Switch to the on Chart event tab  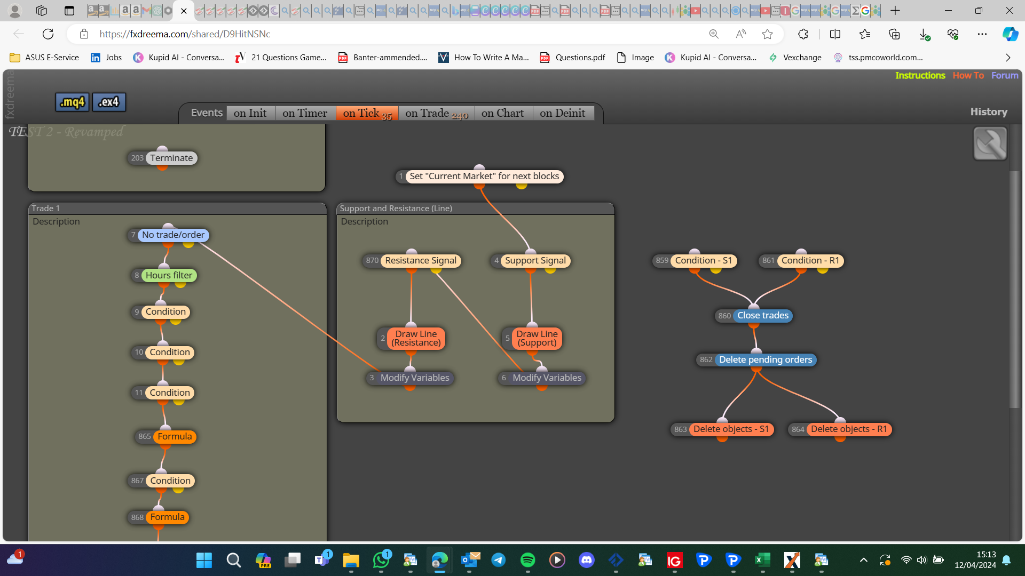pyautogui.click(x=503, y=113)
